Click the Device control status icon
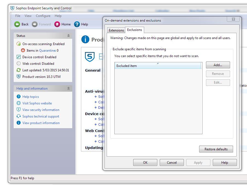Viewport: 247px width, 185px height. 19,57
